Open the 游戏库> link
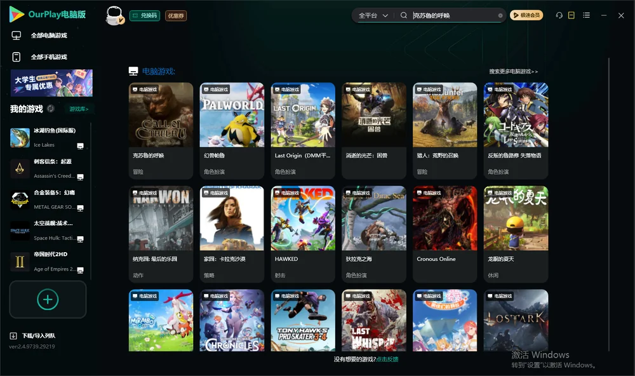 79,109
